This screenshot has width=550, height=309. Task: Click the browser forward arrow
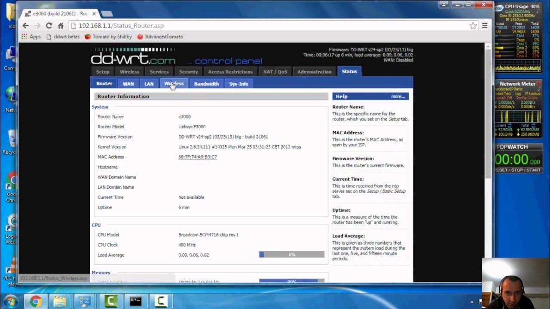37,26
